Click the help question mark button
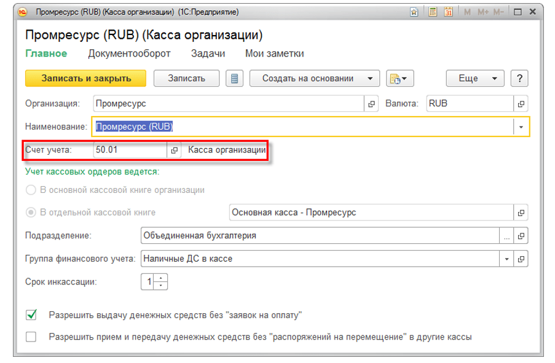The image size is (555, 363). point(520,79)
